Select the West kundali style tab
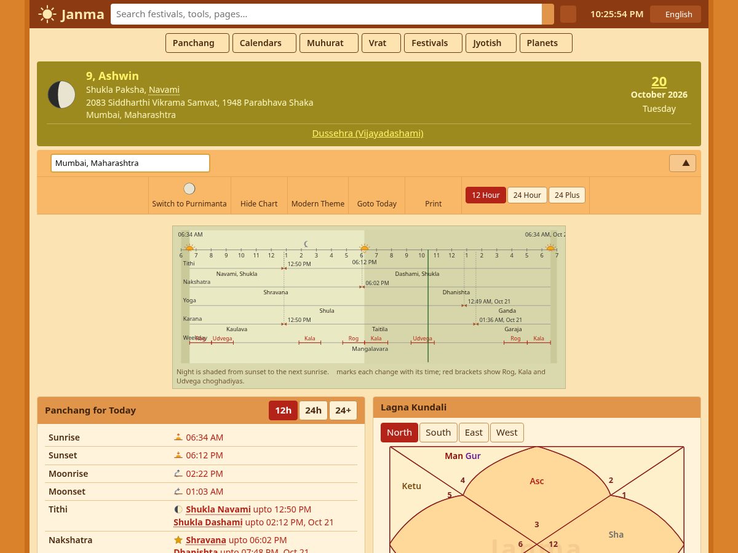This screenshot has width=738, height=553. (x=507, y=433)
